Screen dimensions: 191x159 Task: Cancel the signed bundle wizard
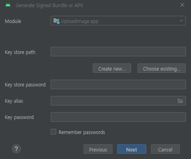pyautogui.click(x=165, y=149)
